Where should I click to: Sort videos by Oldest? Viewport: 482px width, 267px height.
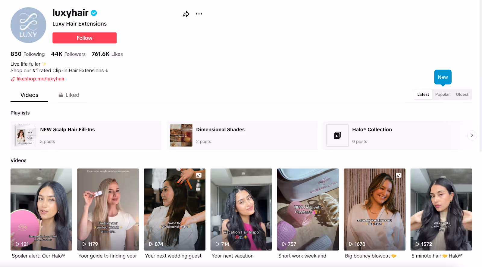coord(462,95)
